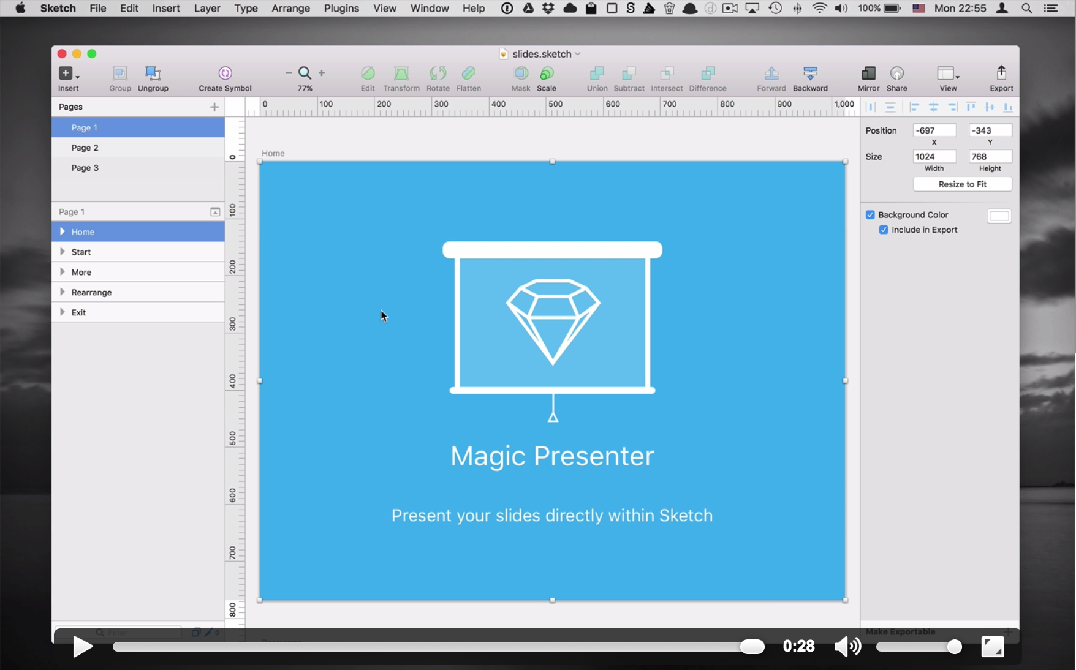Screen dimensions: 1076x670
Task: Click the background color swatch
Action: click(x=999, y=216)
